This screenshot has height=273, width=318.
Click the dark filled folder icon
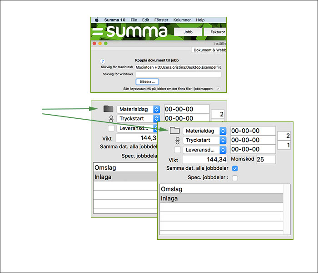point(108,109)
